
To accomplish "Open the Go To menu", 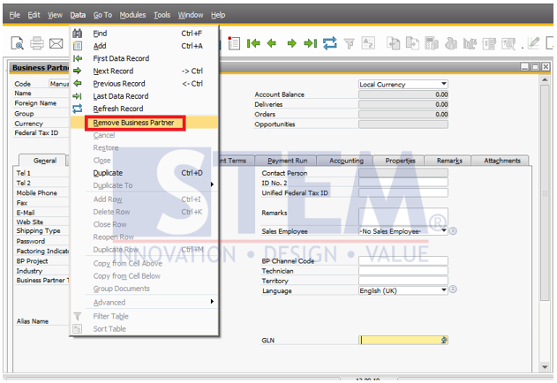I will [x=102, y=15].
